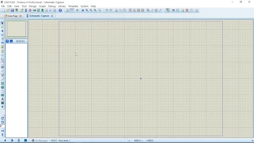The height and width of the screenshot is (143, 254).
Task: Switch to Component Mode tool
Action: coord(2,27)
